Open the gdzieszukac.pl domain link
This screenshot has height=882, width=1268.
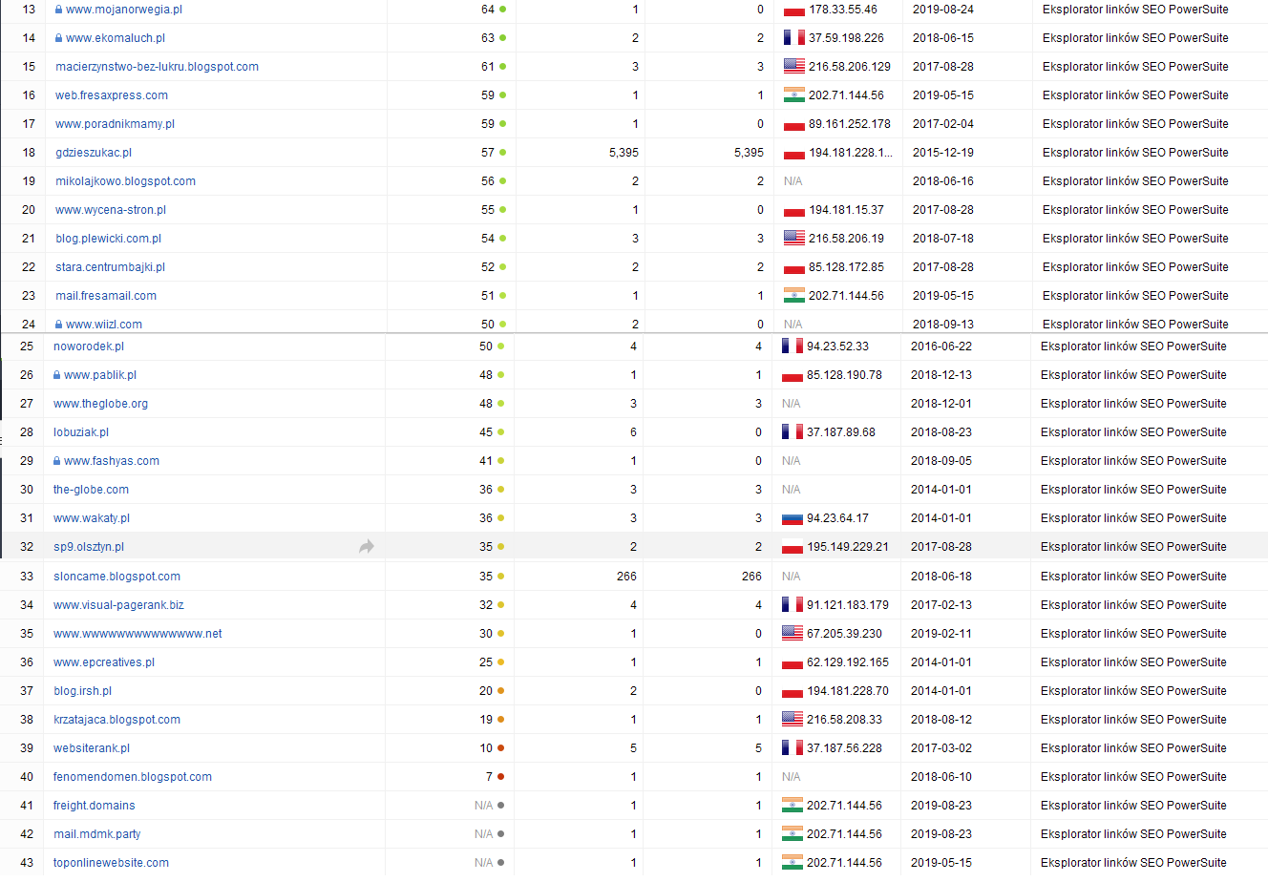[94, 153]
